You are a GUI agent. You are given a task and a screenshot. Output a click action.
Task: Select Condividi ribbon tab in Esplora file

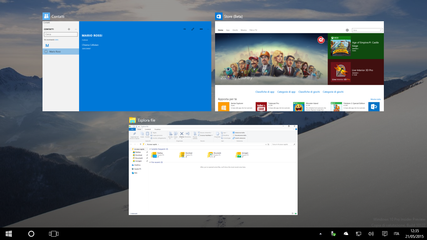click(x=148, y=129)
